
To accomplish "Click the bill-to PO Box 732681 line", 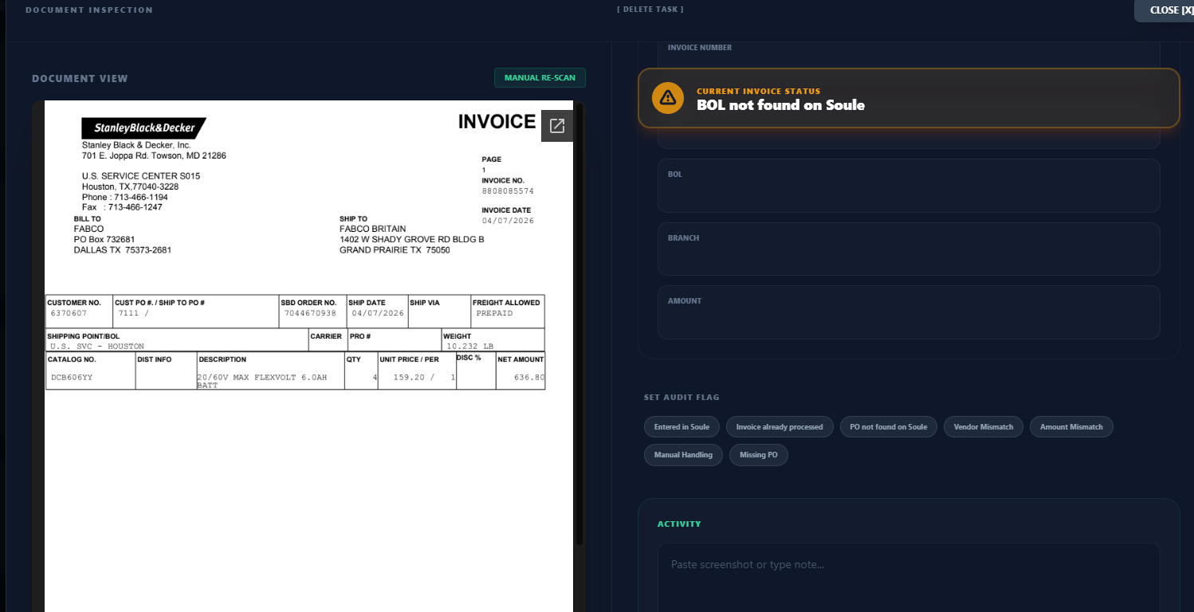I will click(104, 239).
